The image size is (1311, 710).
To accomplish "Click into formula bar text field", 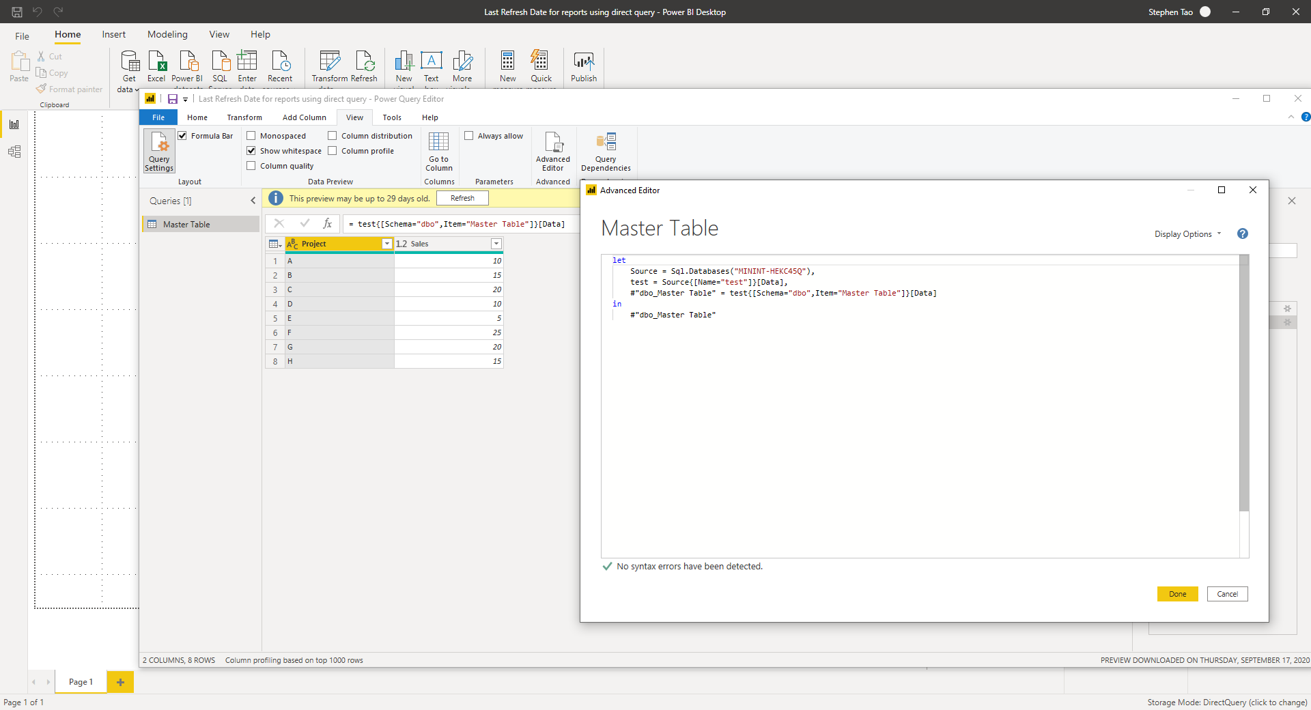I will pos(461,224).
